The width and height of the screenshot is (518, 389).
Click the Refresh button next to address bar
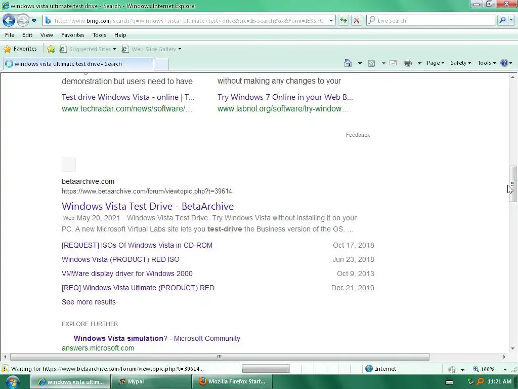(x=343, y=20)
